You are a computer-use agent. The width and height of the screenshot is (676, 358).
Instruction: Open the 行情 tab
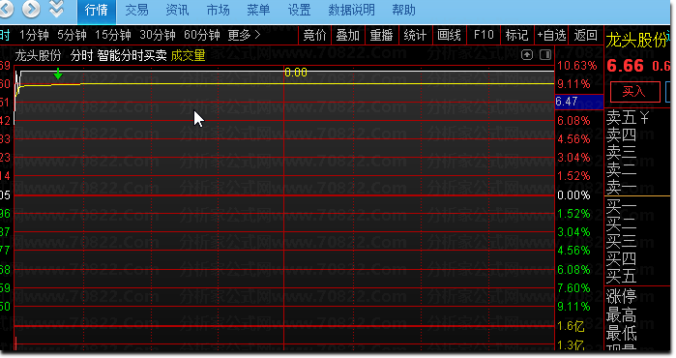[x=97, y=11]
